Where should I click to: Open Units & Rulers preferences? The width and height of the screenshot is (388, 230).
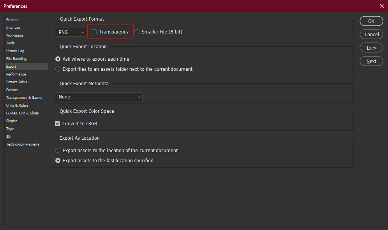[x=26, y=105]
